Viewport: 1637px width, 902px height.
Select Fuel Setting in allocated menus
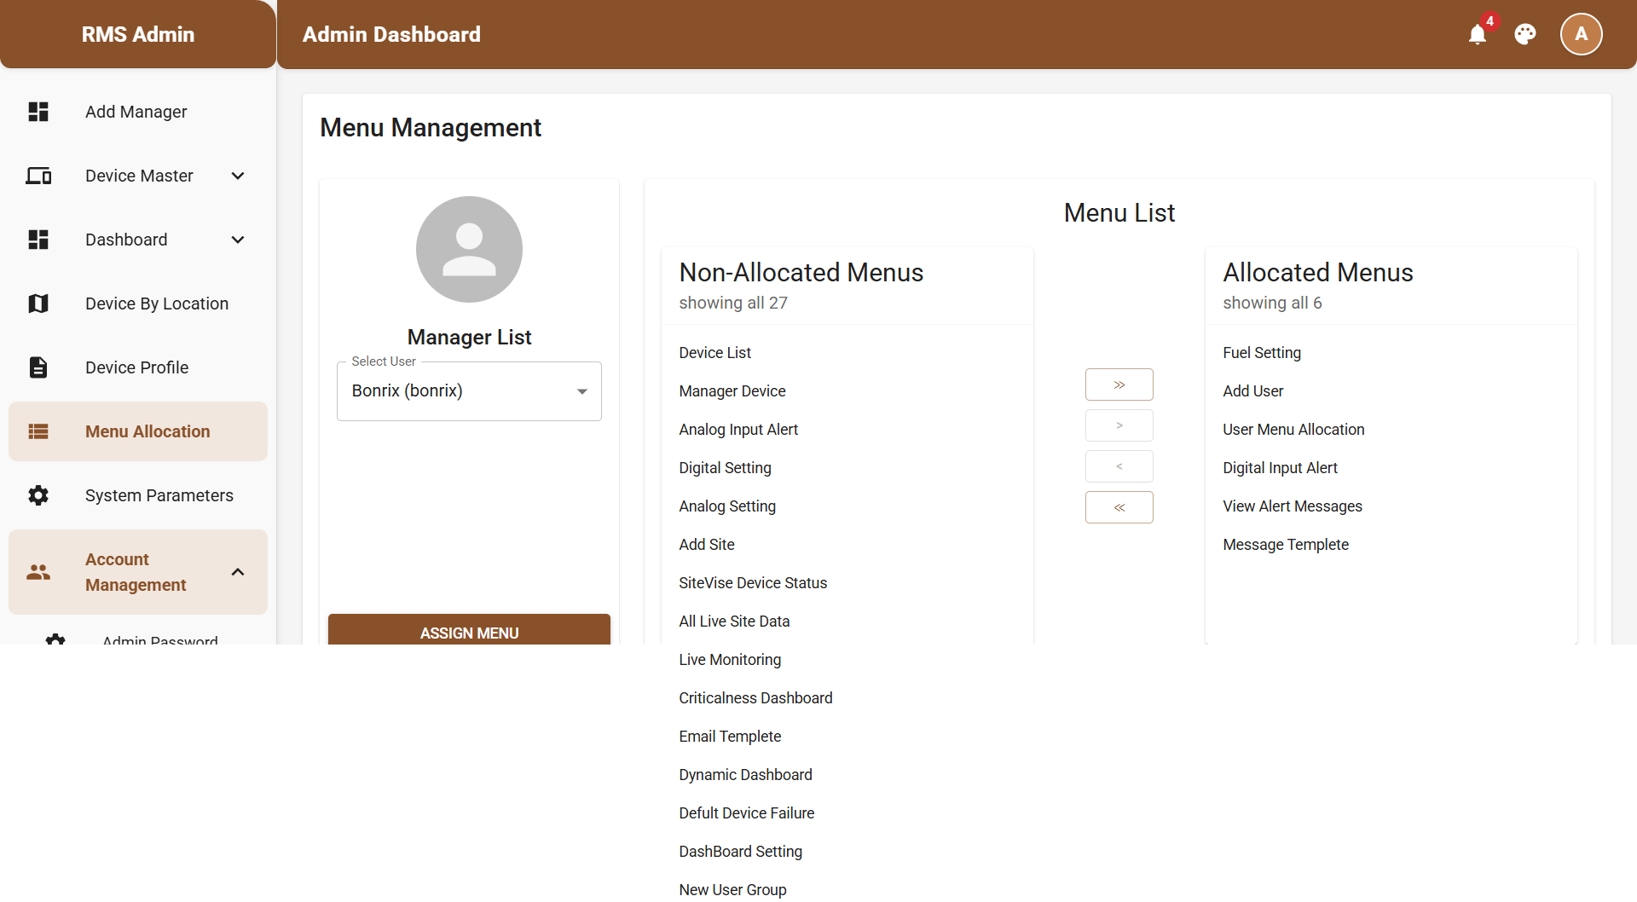[1262, 353]
